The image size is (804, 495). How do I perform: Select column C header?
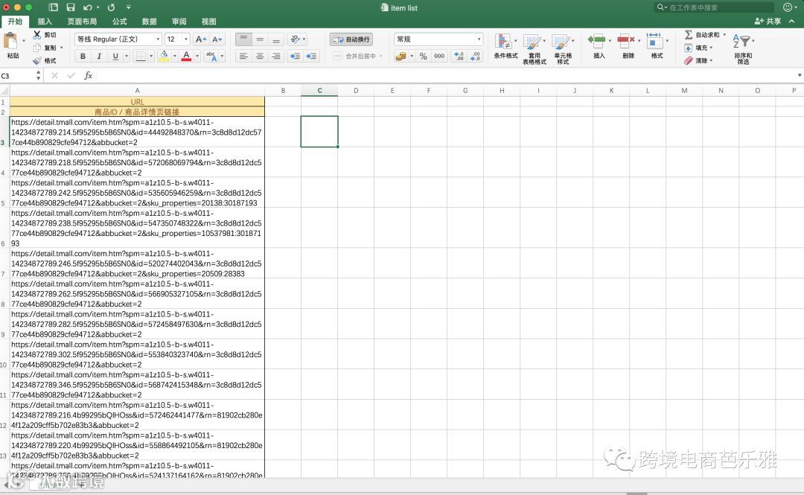(x=319, y=90)
